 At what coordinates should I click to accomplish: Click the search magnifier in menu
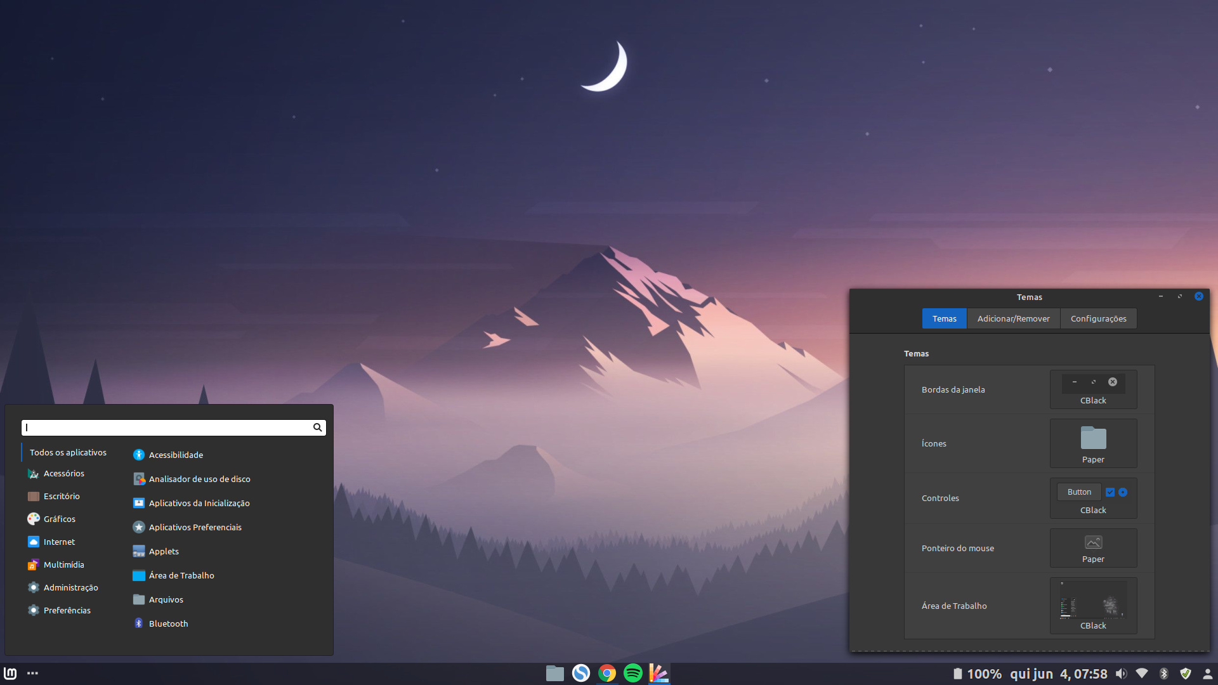coord(317,427)
